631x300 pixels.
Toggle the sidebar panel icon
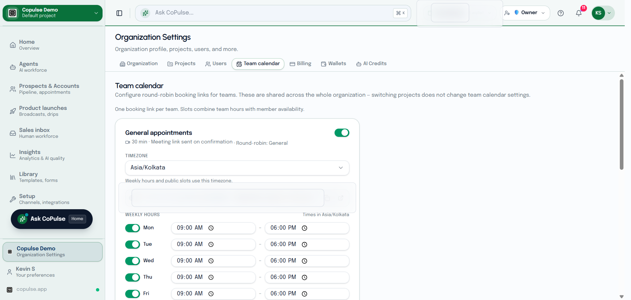pyautogui.click(x=119, y=13)
